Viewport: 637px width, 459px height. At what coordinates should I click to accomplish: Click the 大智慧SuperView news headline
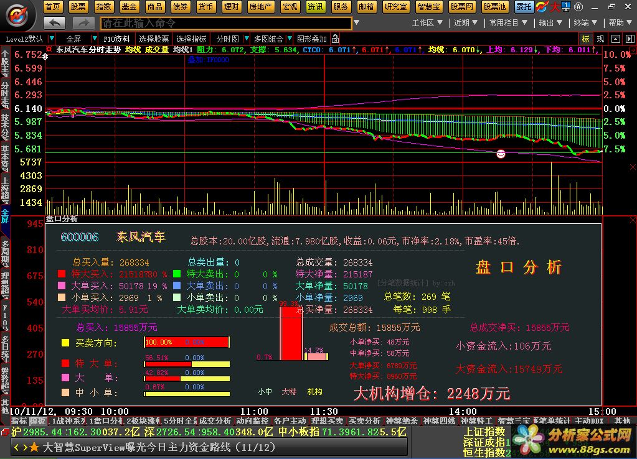(159, 447)
